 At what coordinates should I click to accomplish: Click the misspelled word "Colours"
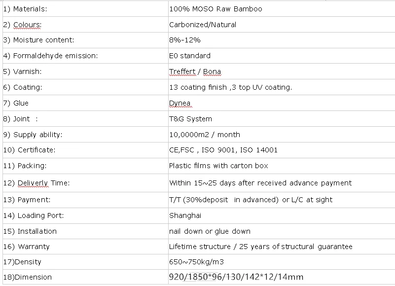27,25
